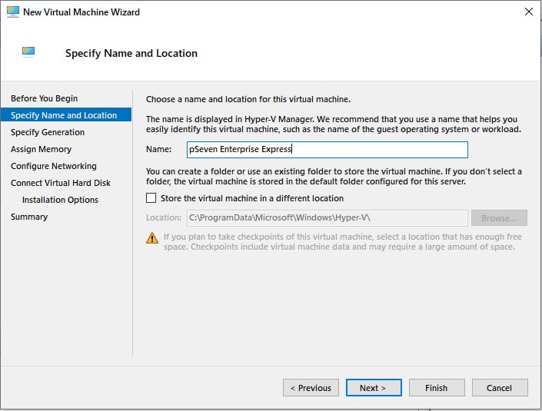
Task: Select the Configure Networking step
Action: click(x=54, y=166)
